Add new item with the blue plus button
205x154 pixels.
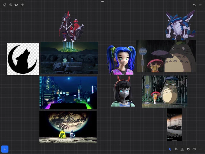tap(5, 149)
